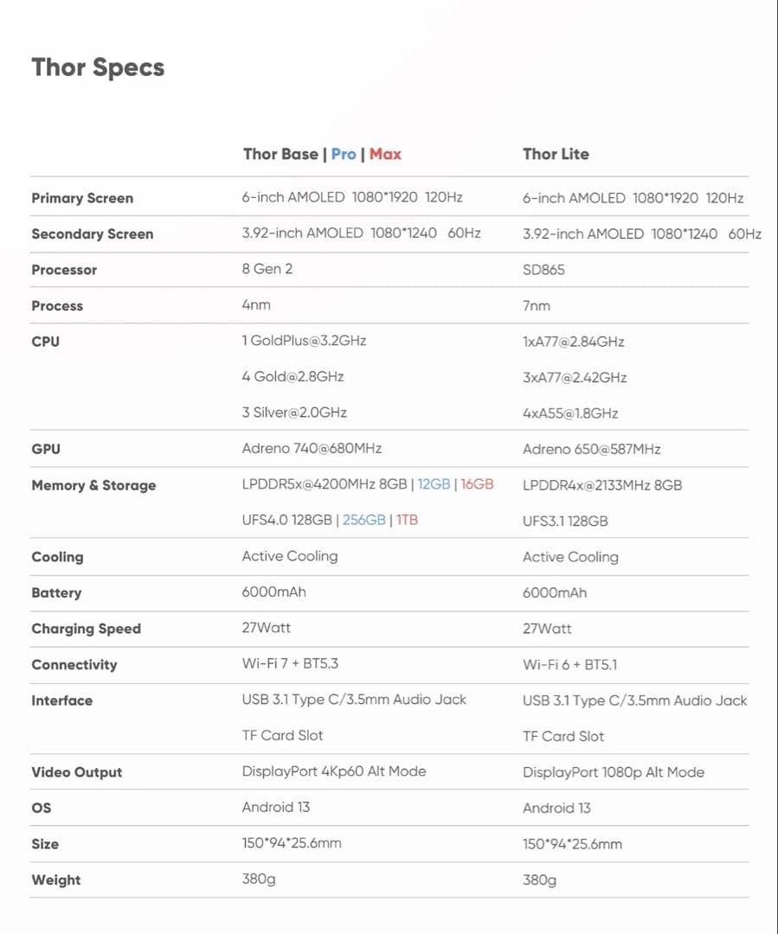Screen dimensions: 778x934
Task: Click the 8 Gen 2 processor value
Action: (x=267, y=269)
